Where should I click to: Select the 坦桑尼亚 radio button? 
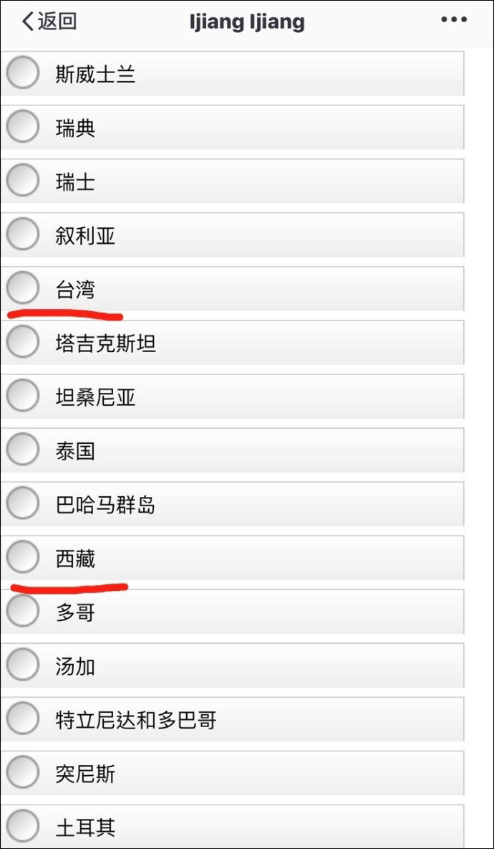23,396
